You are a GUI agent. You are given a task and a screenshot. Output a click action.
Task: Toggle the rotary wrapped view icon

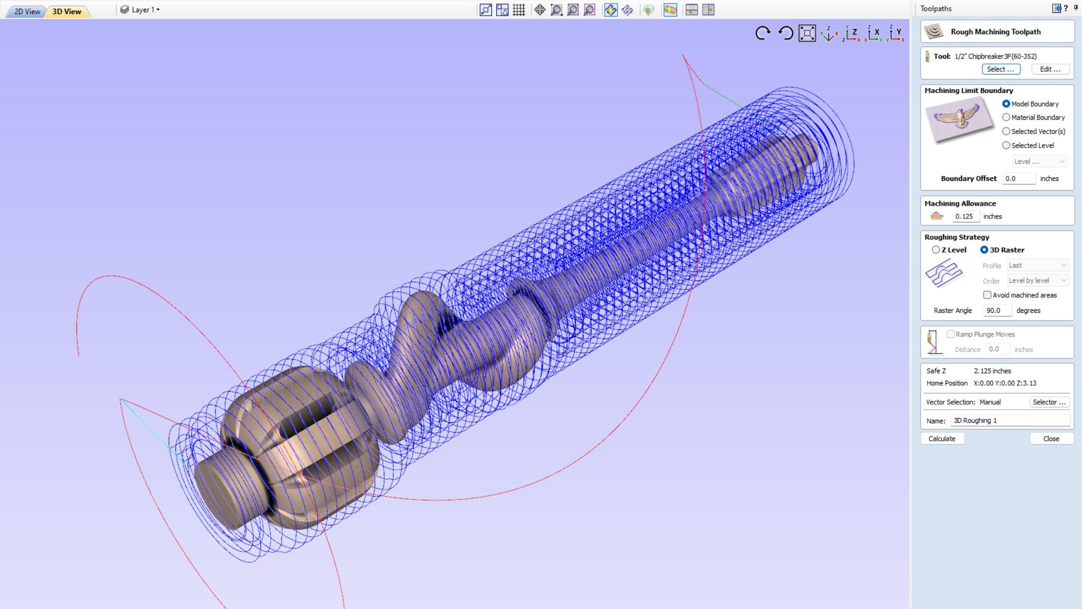(670, 10)
